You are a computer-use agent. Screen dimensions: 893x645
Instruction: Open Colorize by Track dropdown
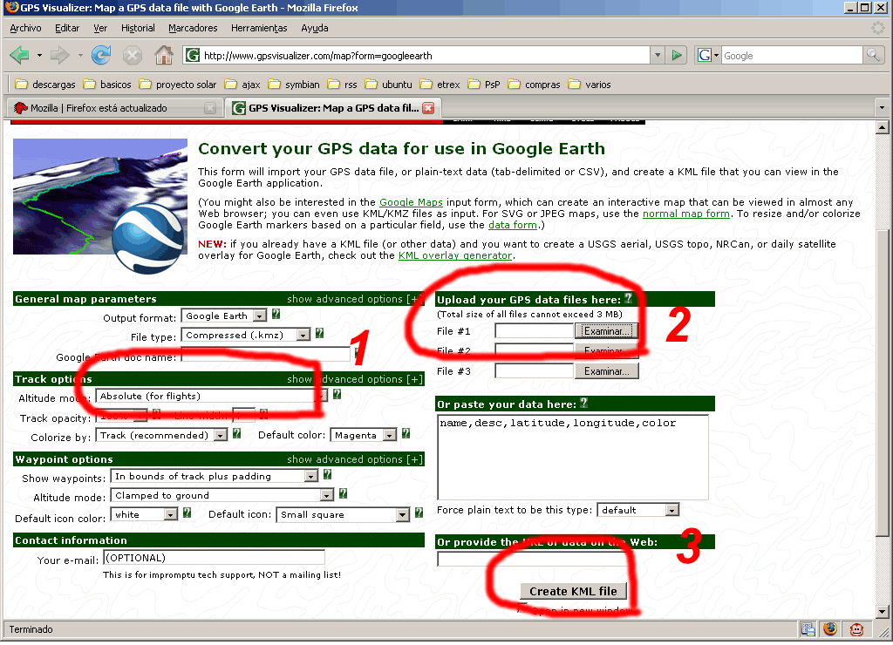pyautogui.click(x=161, y=436)
